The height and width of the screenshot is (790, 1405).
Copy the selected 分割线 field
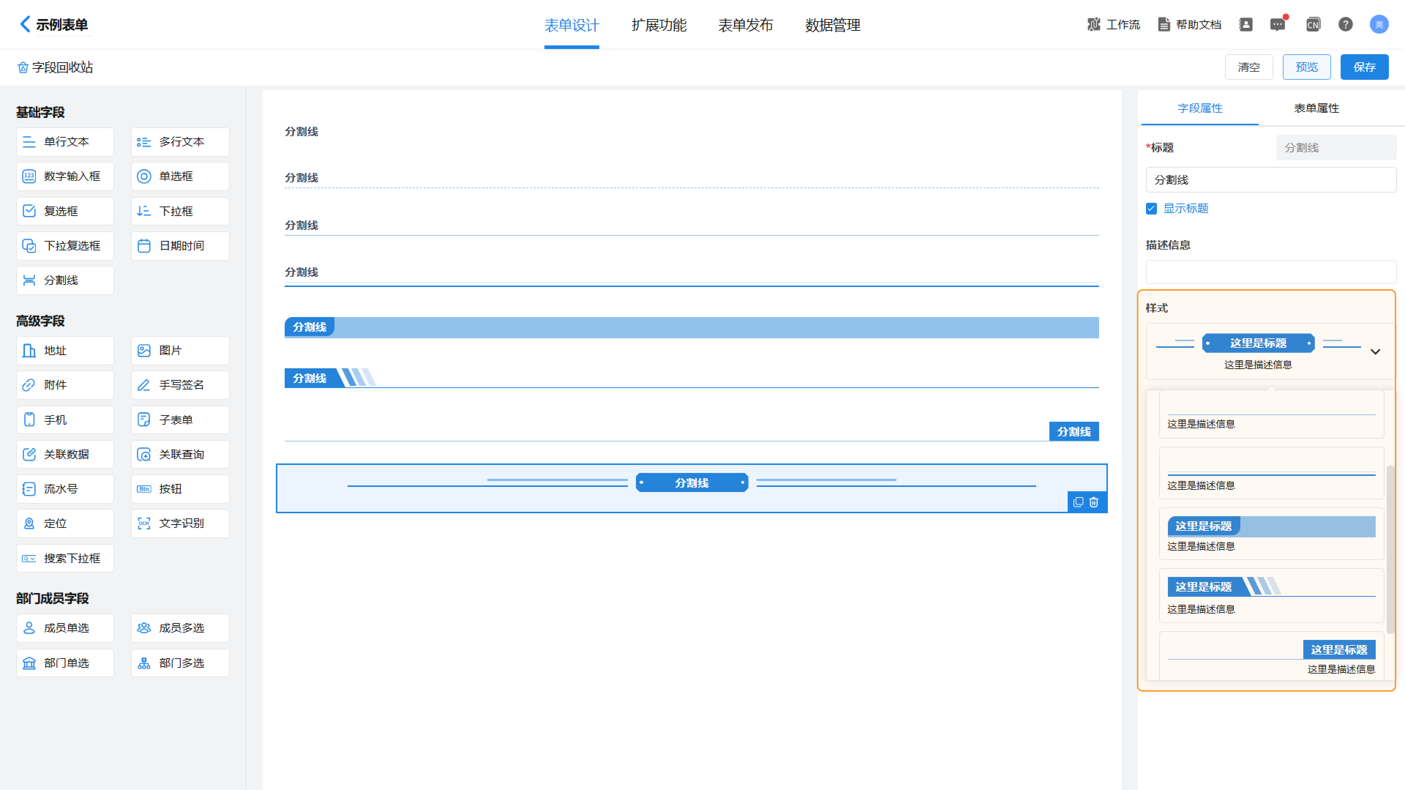(x=1078, y=502)
